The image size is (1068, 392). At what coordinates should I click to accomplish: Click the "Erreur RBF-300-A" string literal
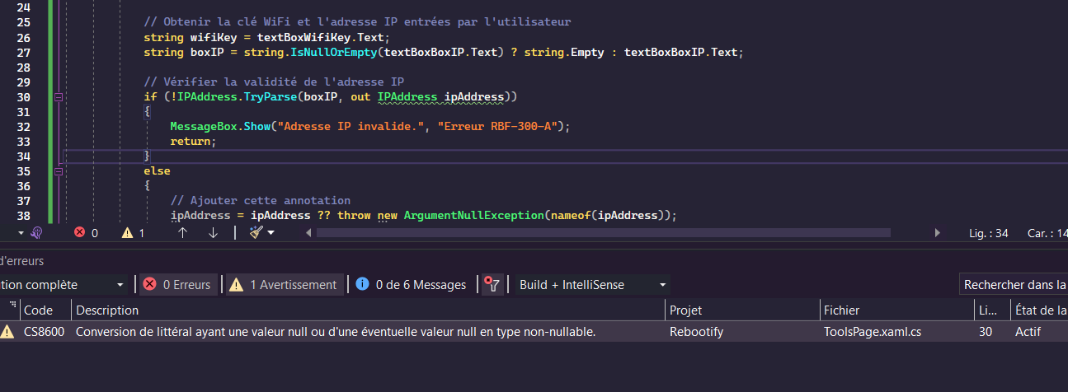pyautogui.click(x=497, y=127)
